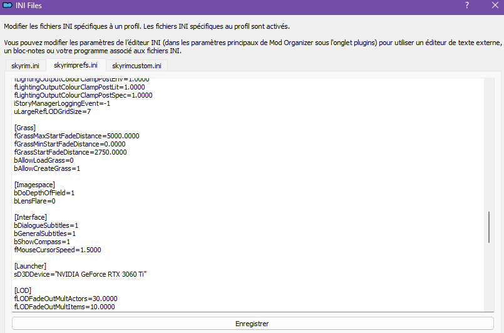Click the vertical scrollbar thumb in editor
Viewport: 504px width, 333px height.
tap(489, 227)
